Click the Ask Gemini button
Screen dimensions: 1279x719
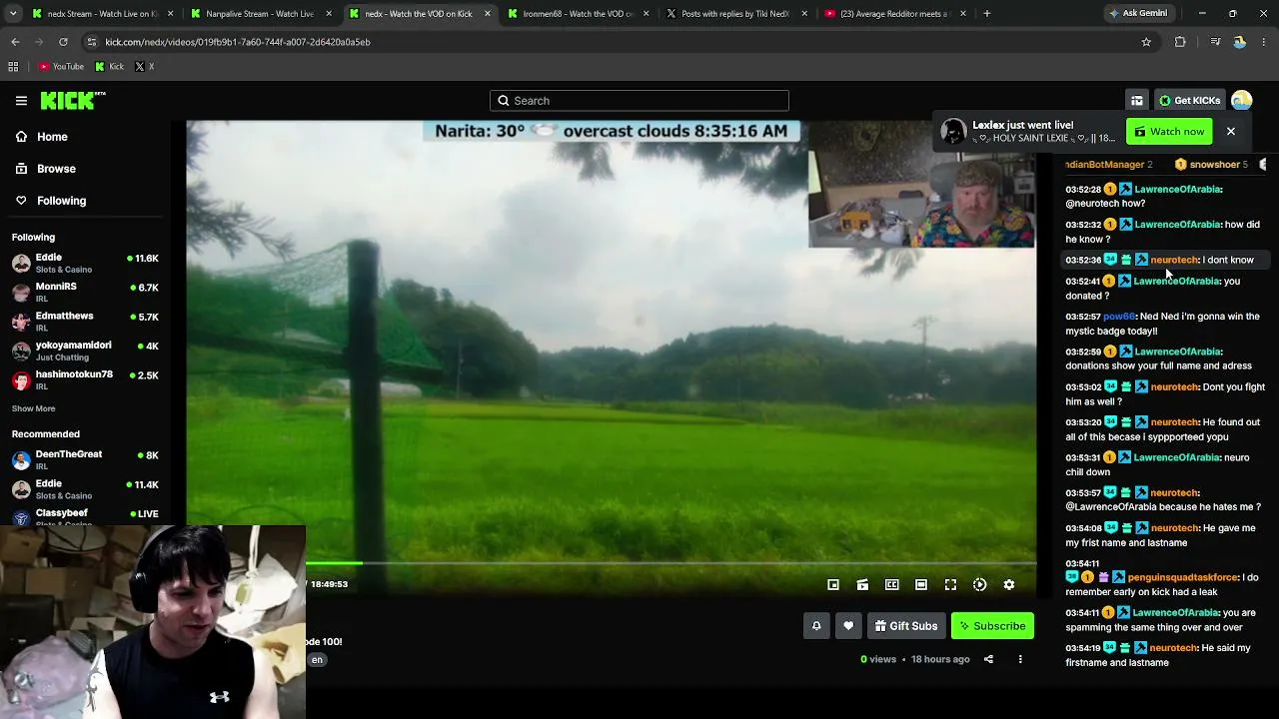tap(1137, 14)
